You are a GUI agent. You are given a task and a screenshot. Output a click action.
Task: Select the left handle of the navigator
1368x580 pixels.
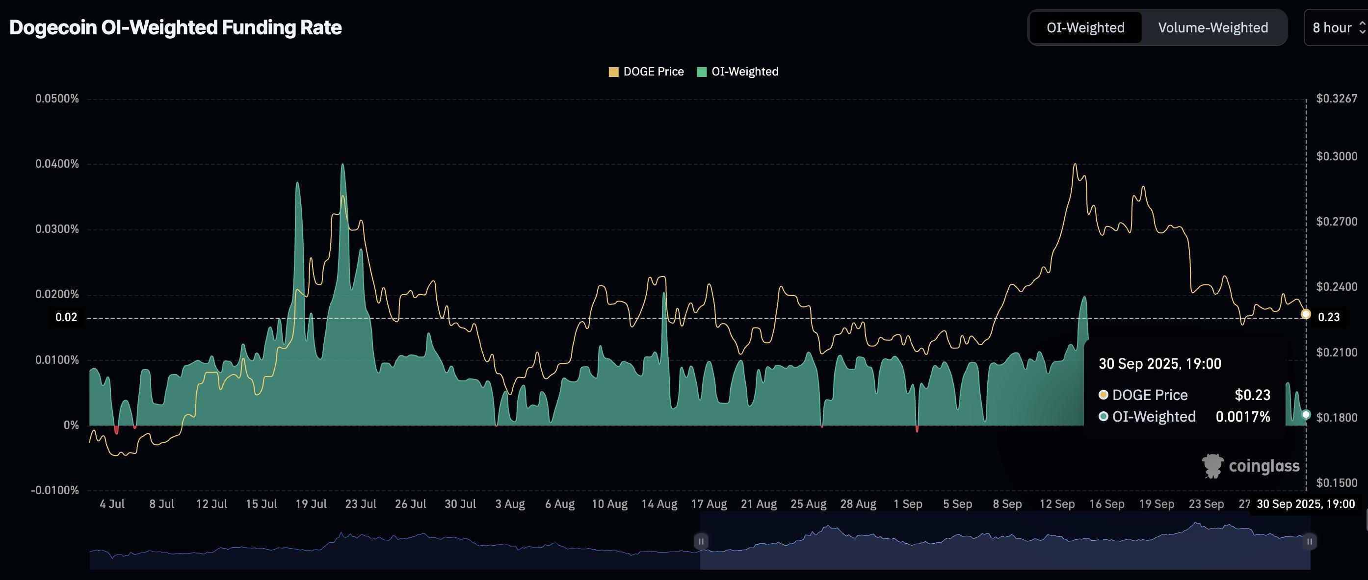pyautogui.click(x=701, y=542)
